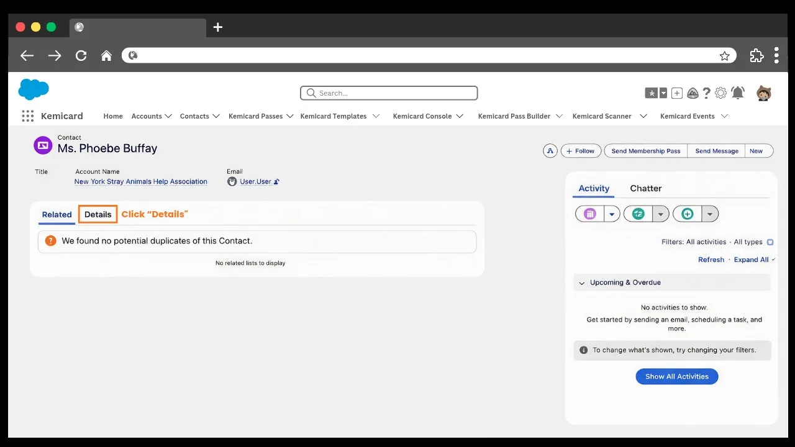Expand the Kemicard Passes chevron
Image resolution: width=795 pixels, height=447 pixels.
290,116
